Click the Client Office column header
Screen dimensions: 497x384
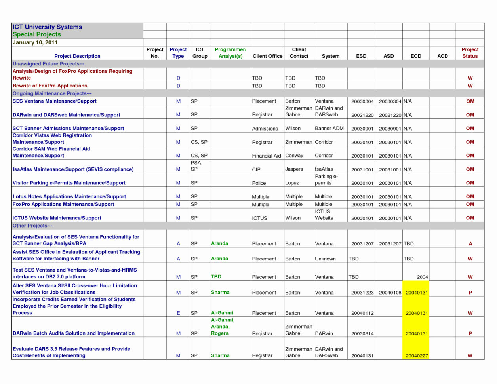(267, 56)
